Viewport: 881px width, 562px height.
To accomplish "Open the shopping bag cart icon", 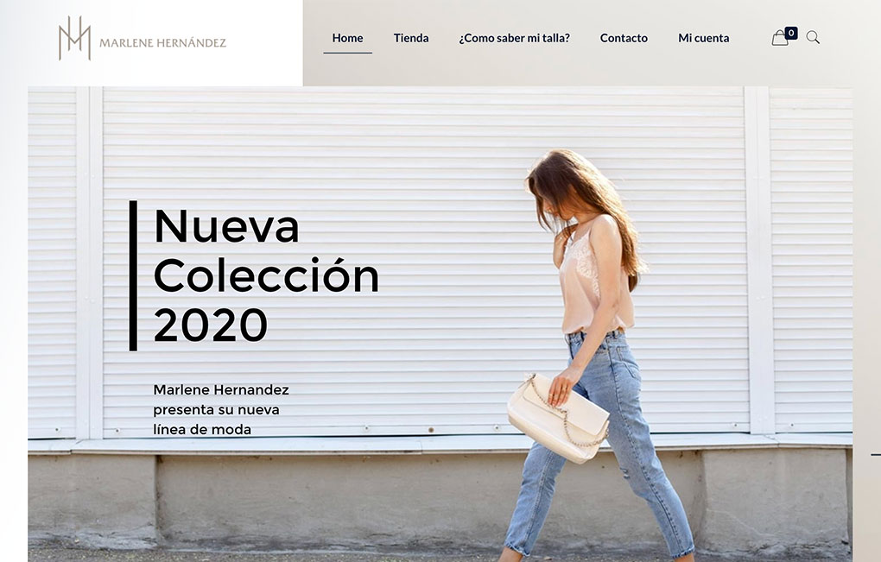I will pyautogui.click(x=779, y=38).
